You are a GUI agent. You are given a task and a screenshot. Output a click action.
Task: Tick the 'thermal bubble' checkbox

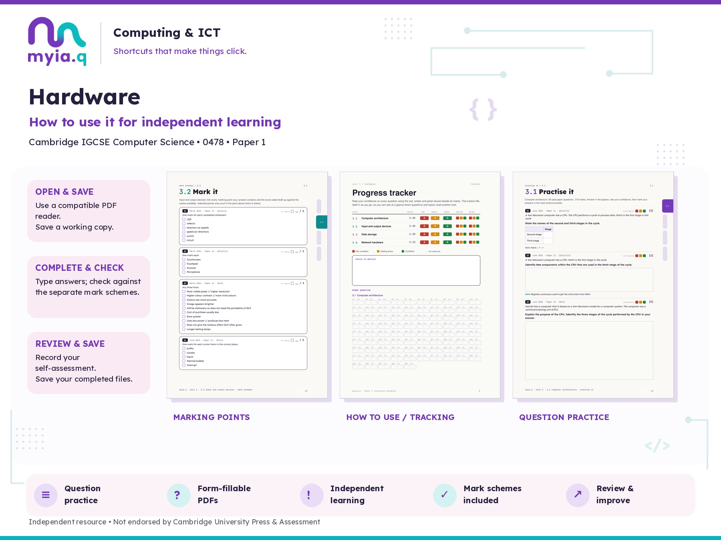(x=184, y=361)
